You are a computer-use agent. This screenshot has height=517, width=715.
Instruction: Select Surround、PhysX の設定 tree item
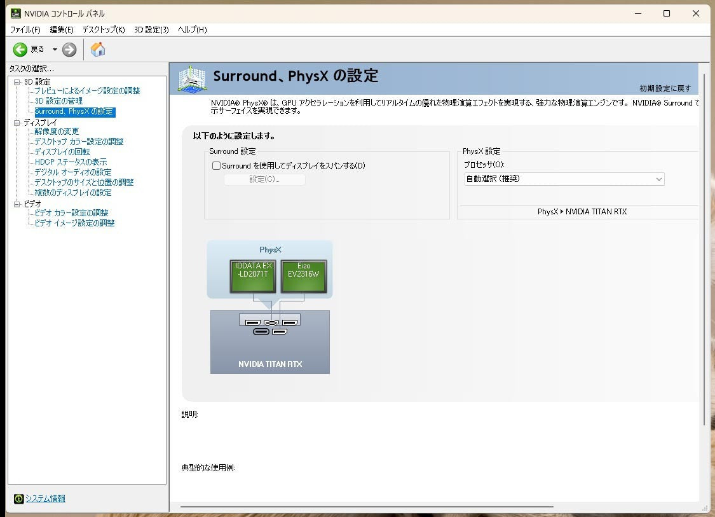[75, 111]
